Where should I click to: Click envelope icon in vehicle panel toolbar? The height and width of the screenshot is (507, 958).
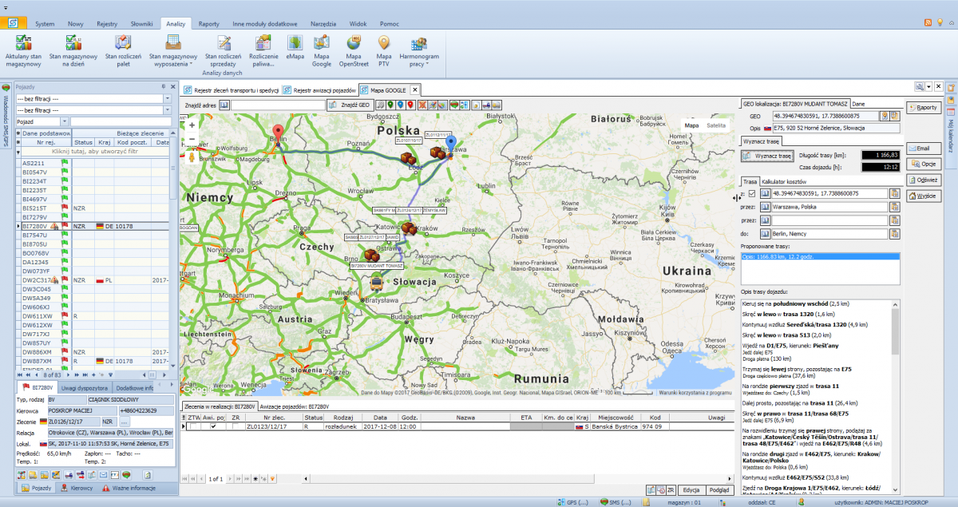tap(103, 475)
